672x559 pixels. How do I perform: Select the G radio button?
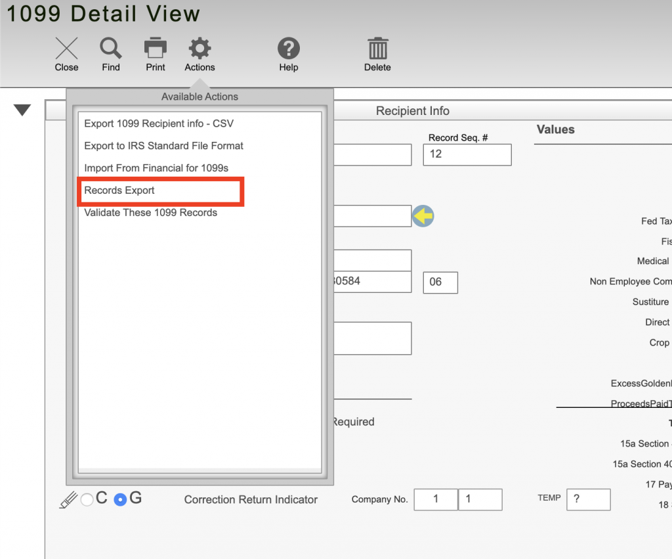(x=120, y=500)
